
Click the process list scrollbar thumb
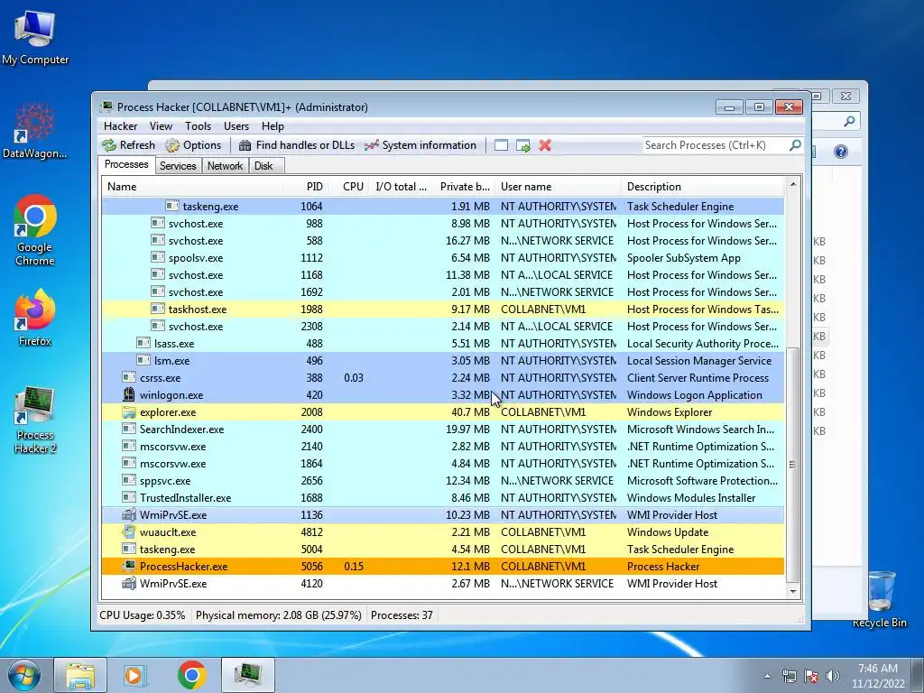click(793, 465)
